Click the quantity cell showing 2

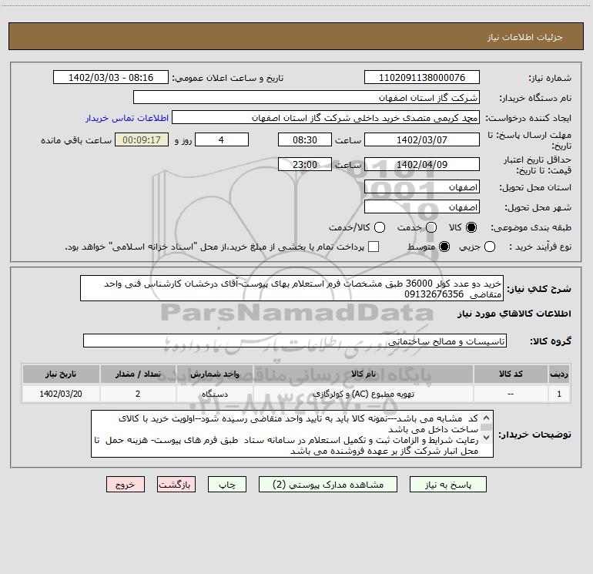[x=138, y=394]
